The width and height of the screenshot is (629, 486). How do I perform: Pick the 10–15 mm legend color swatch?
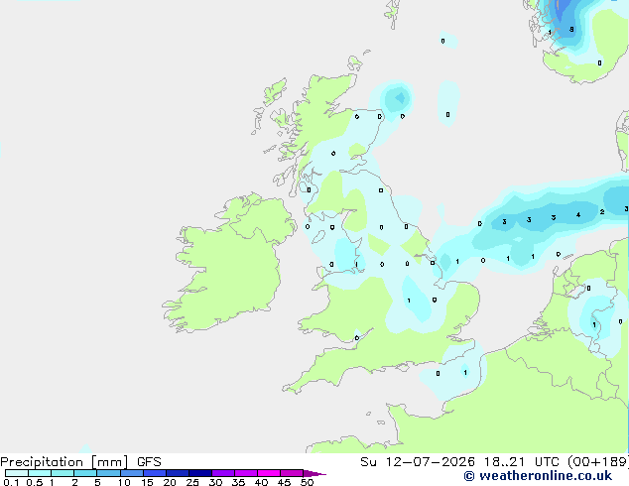(x=131, y=473)
